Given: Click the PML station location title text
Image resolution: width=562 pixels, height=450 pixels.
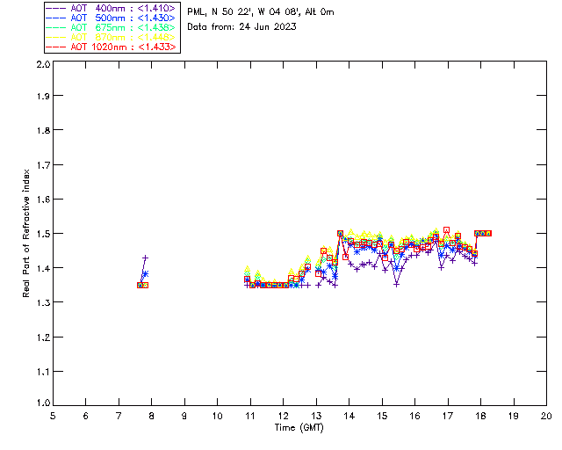Looking at the screenshot, I should [x=260, y=12].
